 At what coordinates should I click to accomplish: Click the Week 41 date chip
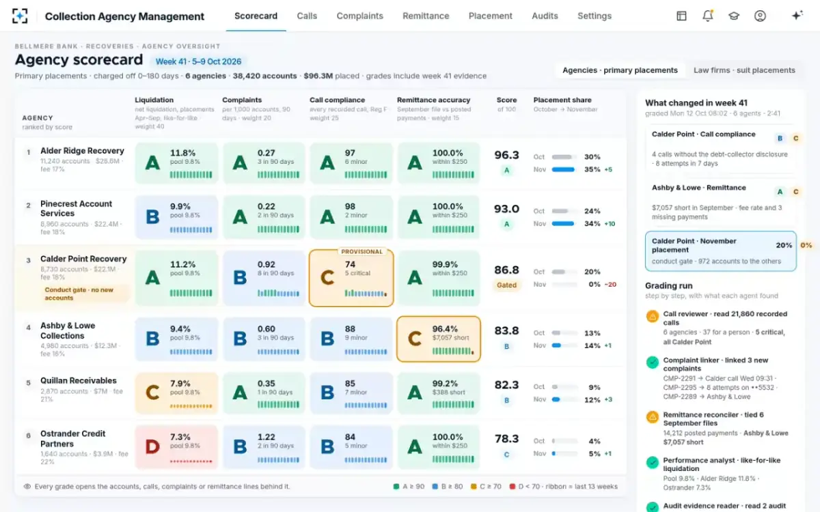pyautogui.click(x=197, y=61)
